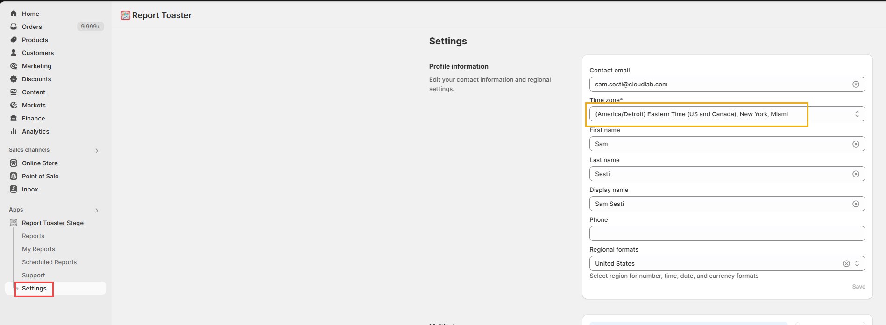Click the Save button
Viewport: 886px width, 325px height.
tap(858, 287)
